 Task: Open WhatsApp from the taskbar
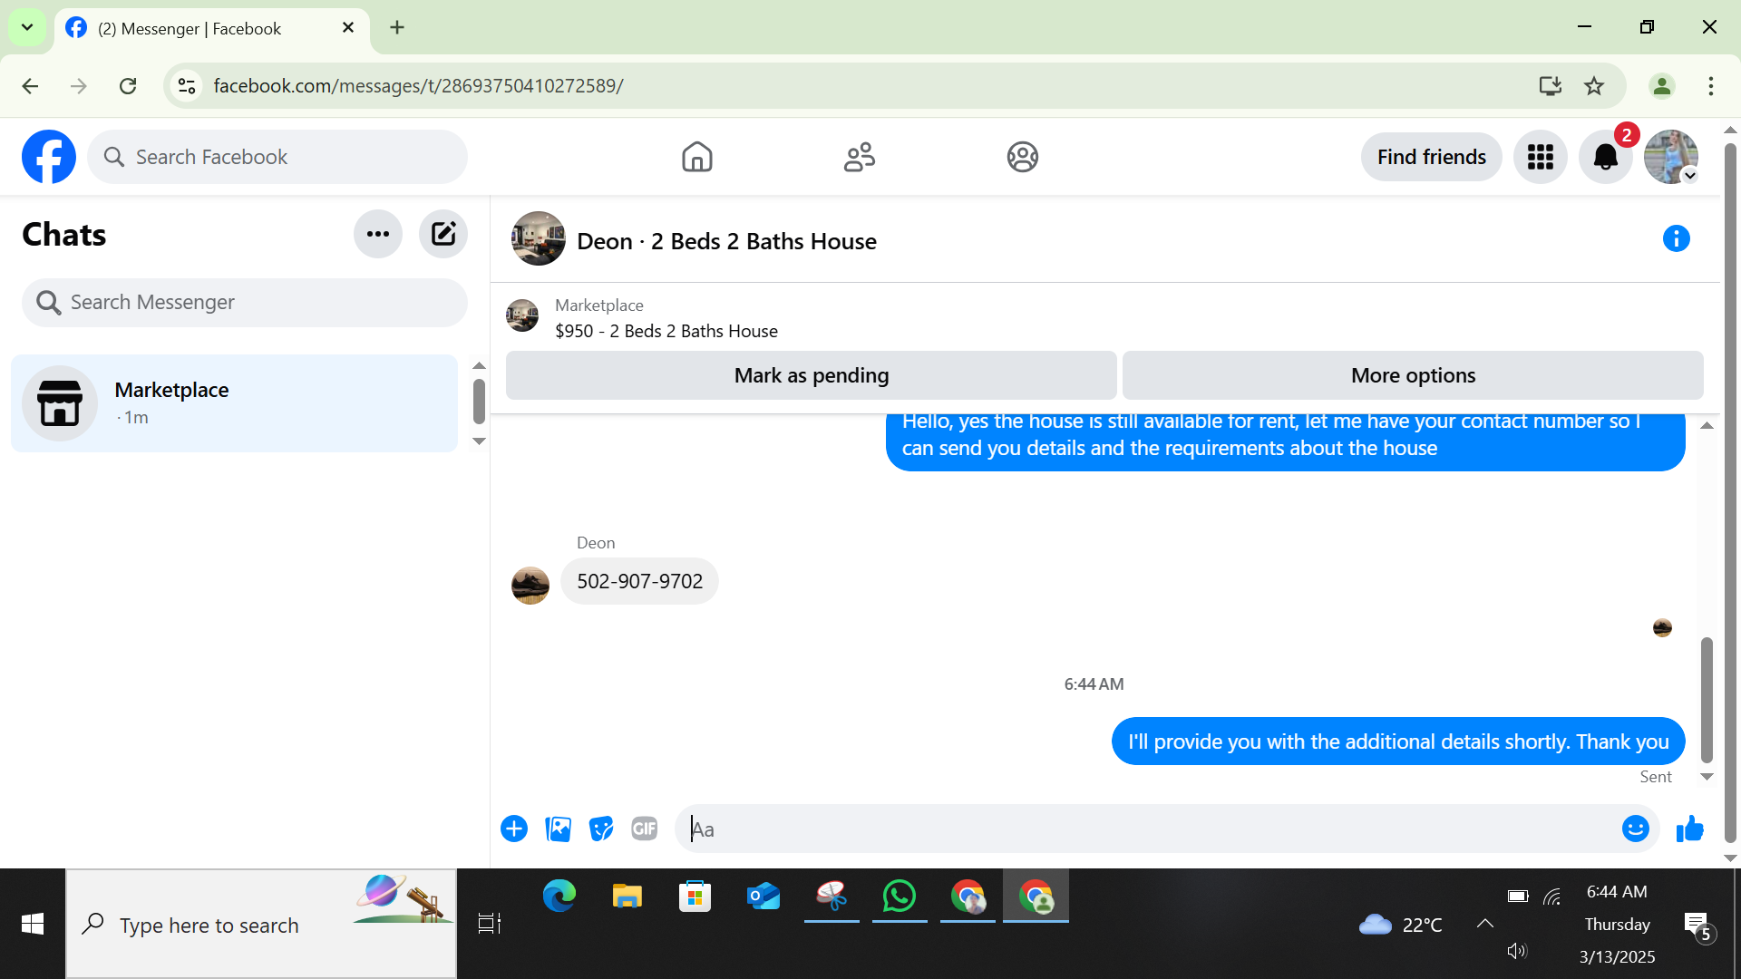pyautogui.click(x=900, y=897)
